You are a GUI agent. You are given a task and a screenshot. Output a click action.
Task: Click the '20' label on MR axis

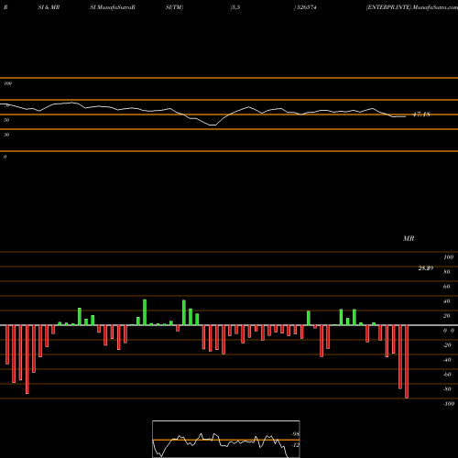click(447, 316)
